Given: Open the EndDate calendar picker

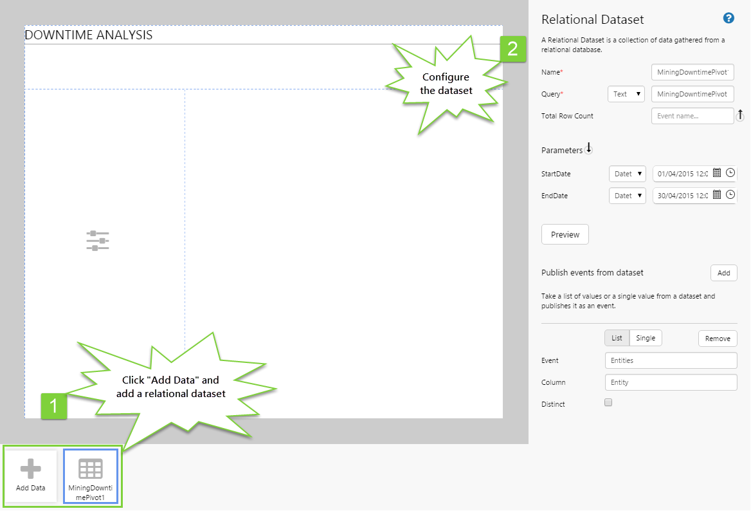Looking at the screenshot, I should click(x=717, y=195).
